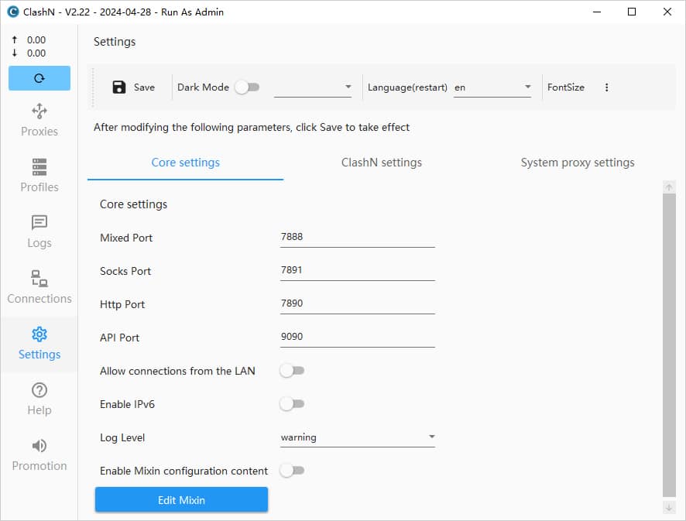Open the Connections sidebar icon
This screenshot has height=521, width=686.
pos(39,278)
